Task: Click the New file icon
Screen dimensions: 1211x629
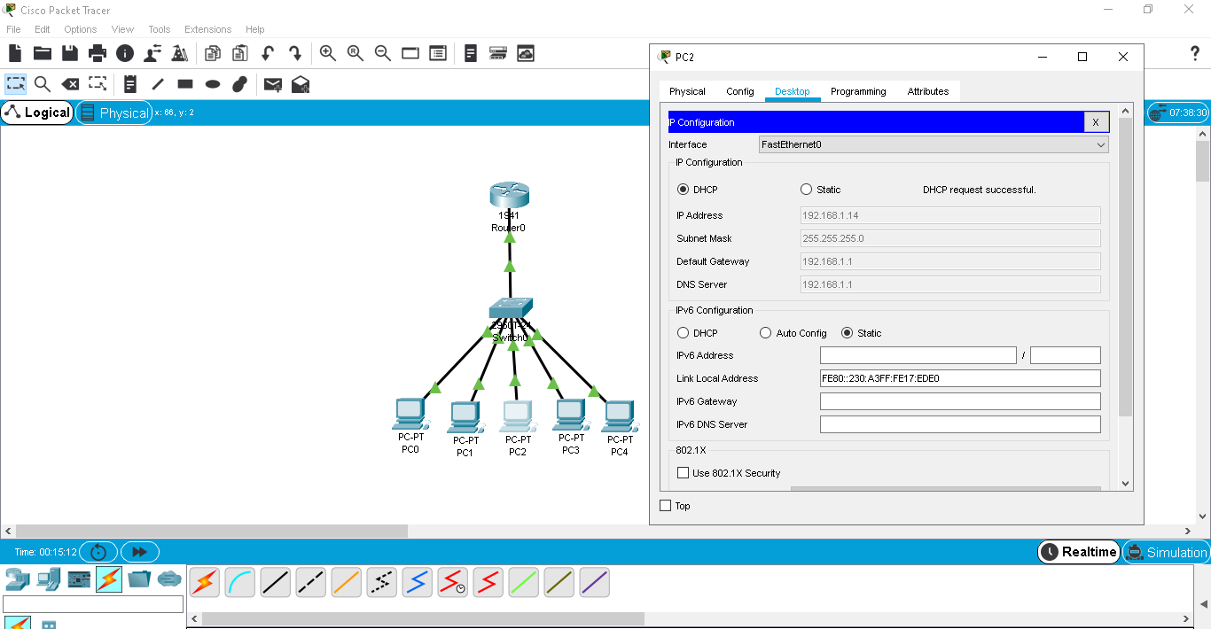Action: coord(15,53)
